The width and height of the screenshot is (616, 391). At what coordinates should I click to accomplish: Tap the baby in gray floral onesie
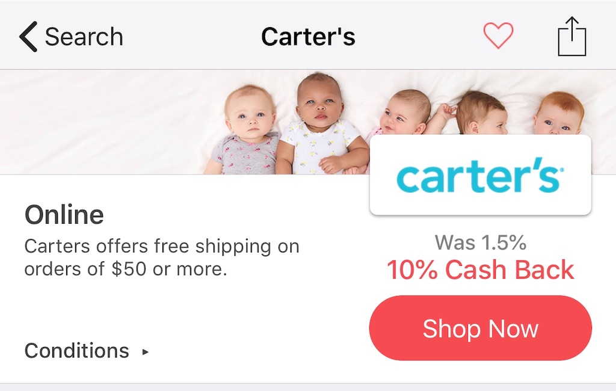(246, 131)
